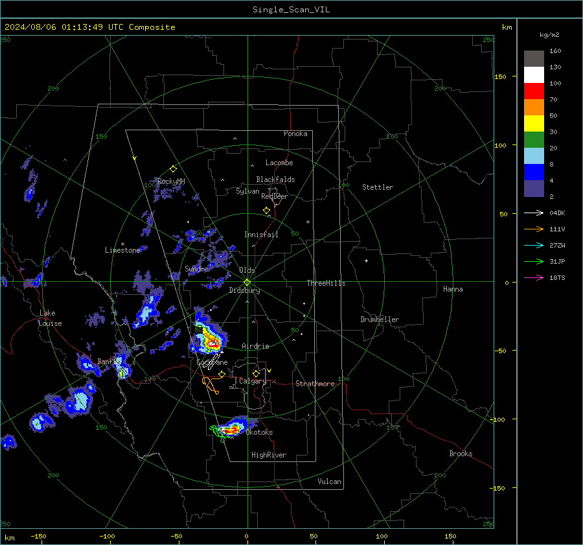Click the red storm core northwest of Airdrie
583x545 pixels.
[x=213, y=343]
